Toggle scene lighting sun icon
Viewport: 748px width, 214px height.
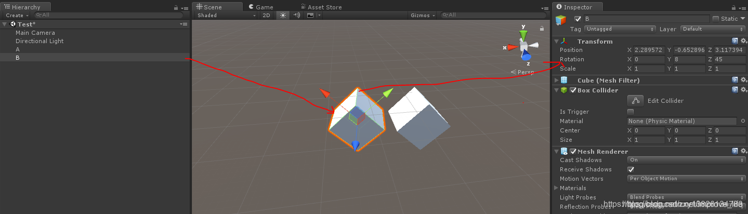click(283, 16)
